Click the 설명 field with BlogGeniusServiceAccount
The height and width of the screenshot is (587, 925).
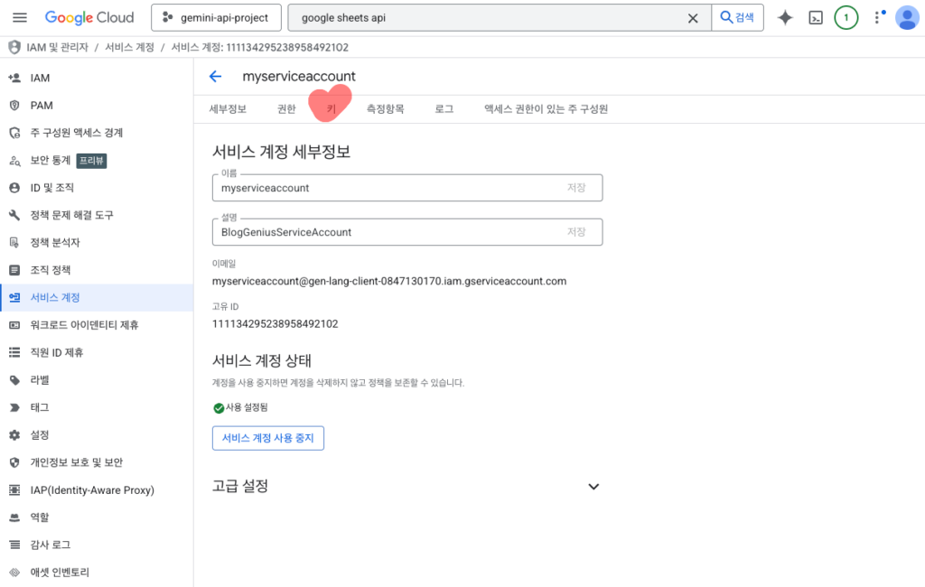388,232
